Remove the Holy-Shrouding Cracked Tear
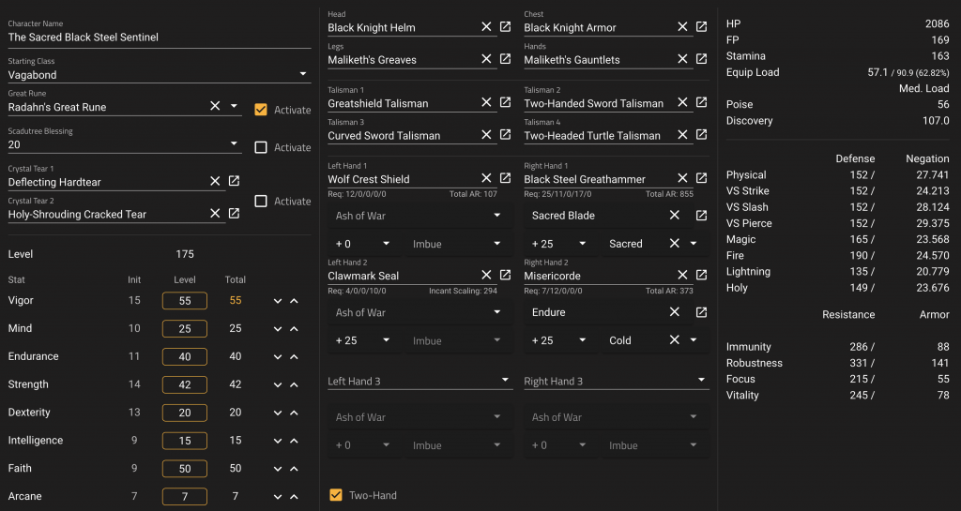This screenshot has height=511, width=961. pos(215,213)
